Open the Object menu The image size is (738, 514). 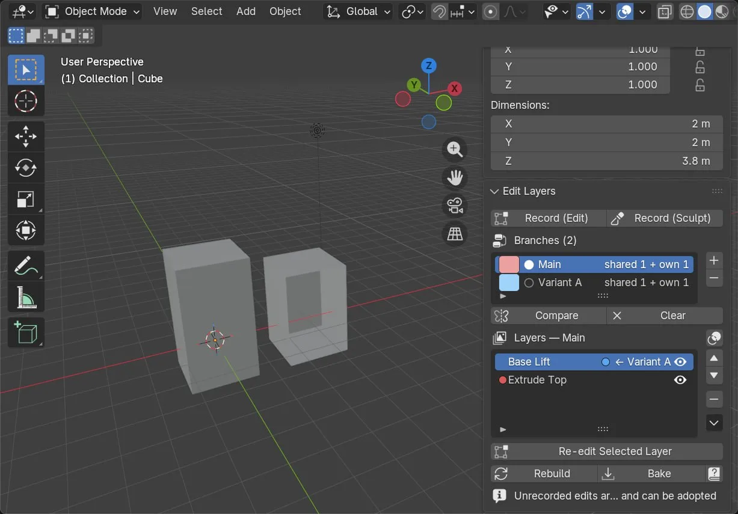click(x=285, y=11)
